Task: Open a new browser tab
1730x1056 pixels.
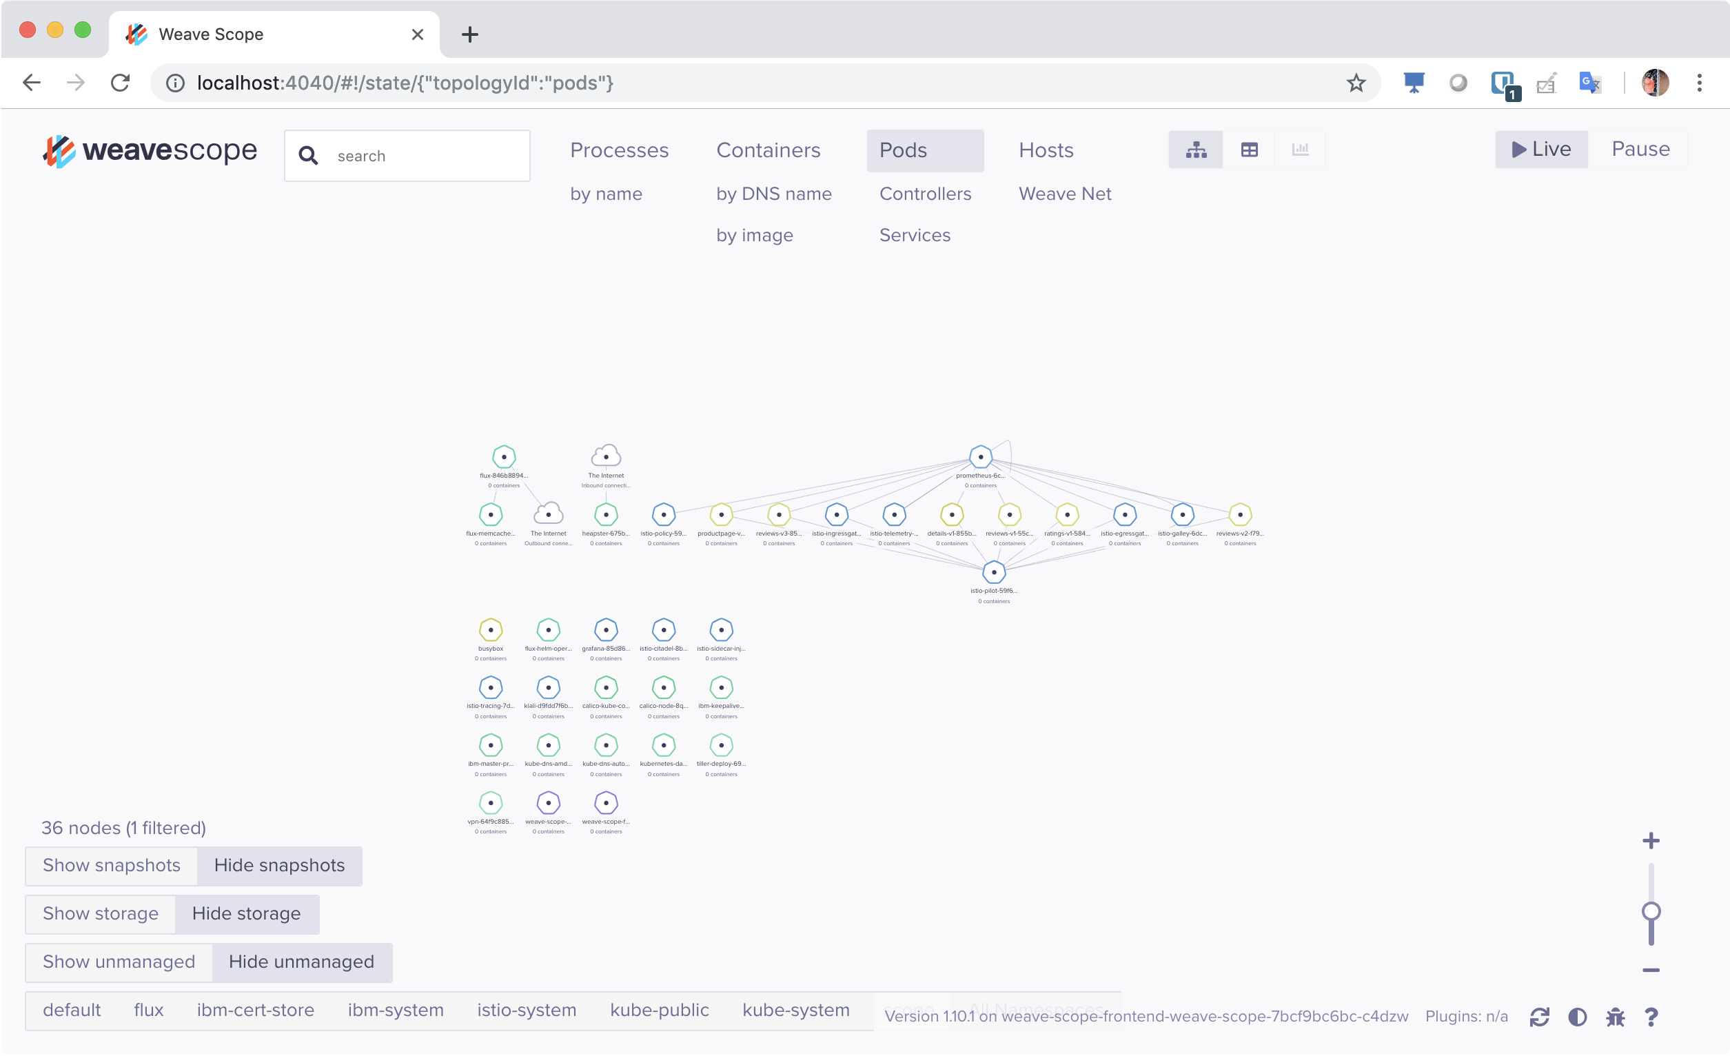Action: pyautogui.click(x=469, y=34)
